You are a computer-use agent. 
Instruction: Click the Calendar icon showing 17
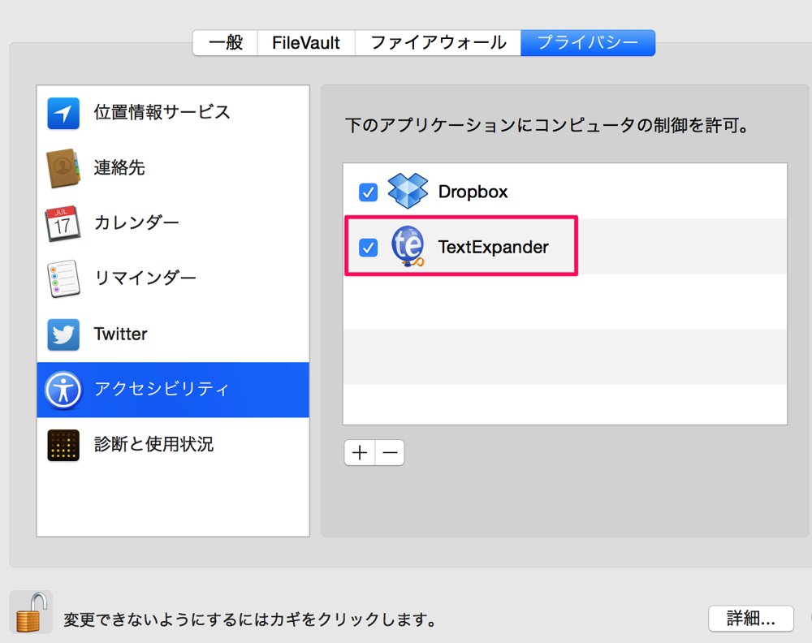pos(63,223)
